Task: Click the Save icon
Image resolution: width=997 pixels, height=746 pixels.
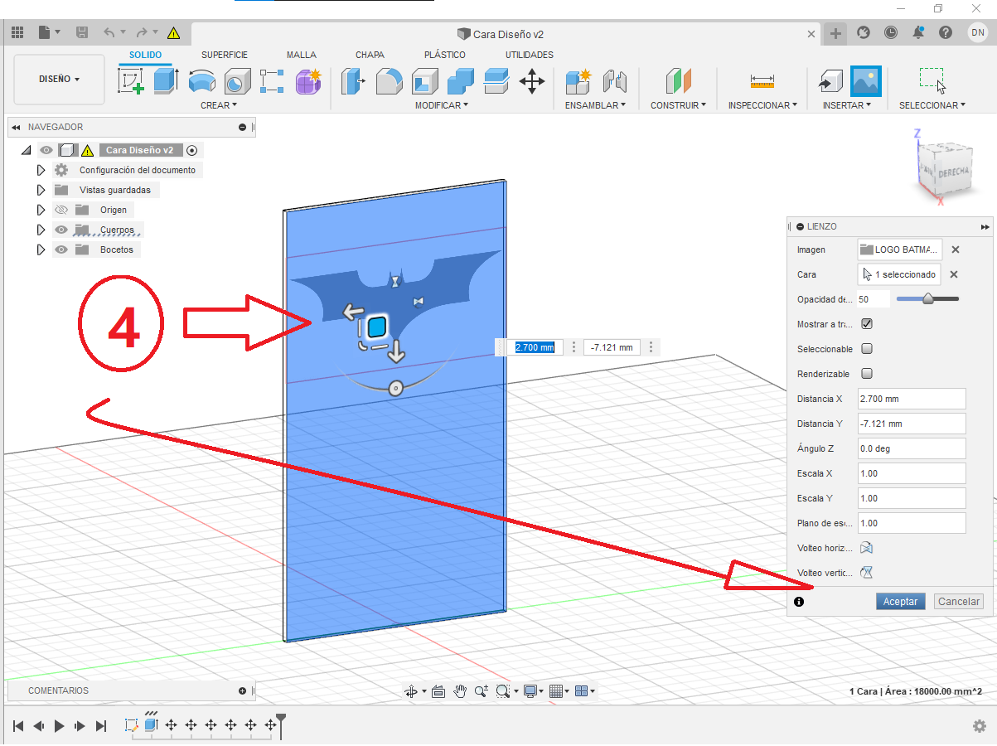Action: [x=82, y=33]
